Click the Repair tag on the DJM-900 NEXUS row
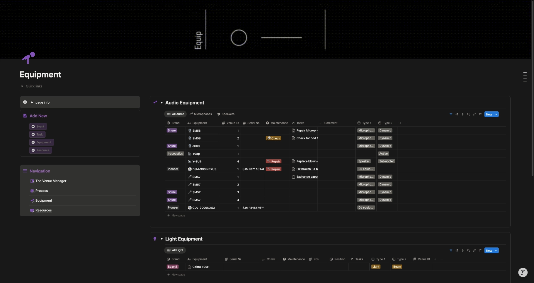The image size is (534, 283). coord(273,169)
